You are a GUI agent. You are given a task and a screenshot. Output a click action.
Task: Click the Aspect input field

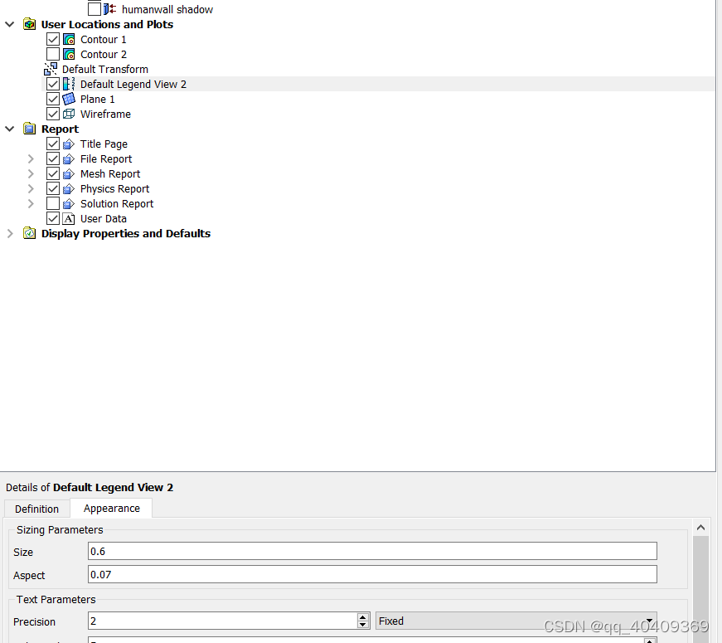pyautogui.click(x=372, y=574)
